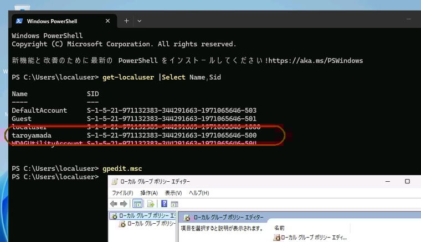Click the DefaultAccount name in terminal output
Image resolution: width=421 pixels, height=242 pixels.
point(39,111)
